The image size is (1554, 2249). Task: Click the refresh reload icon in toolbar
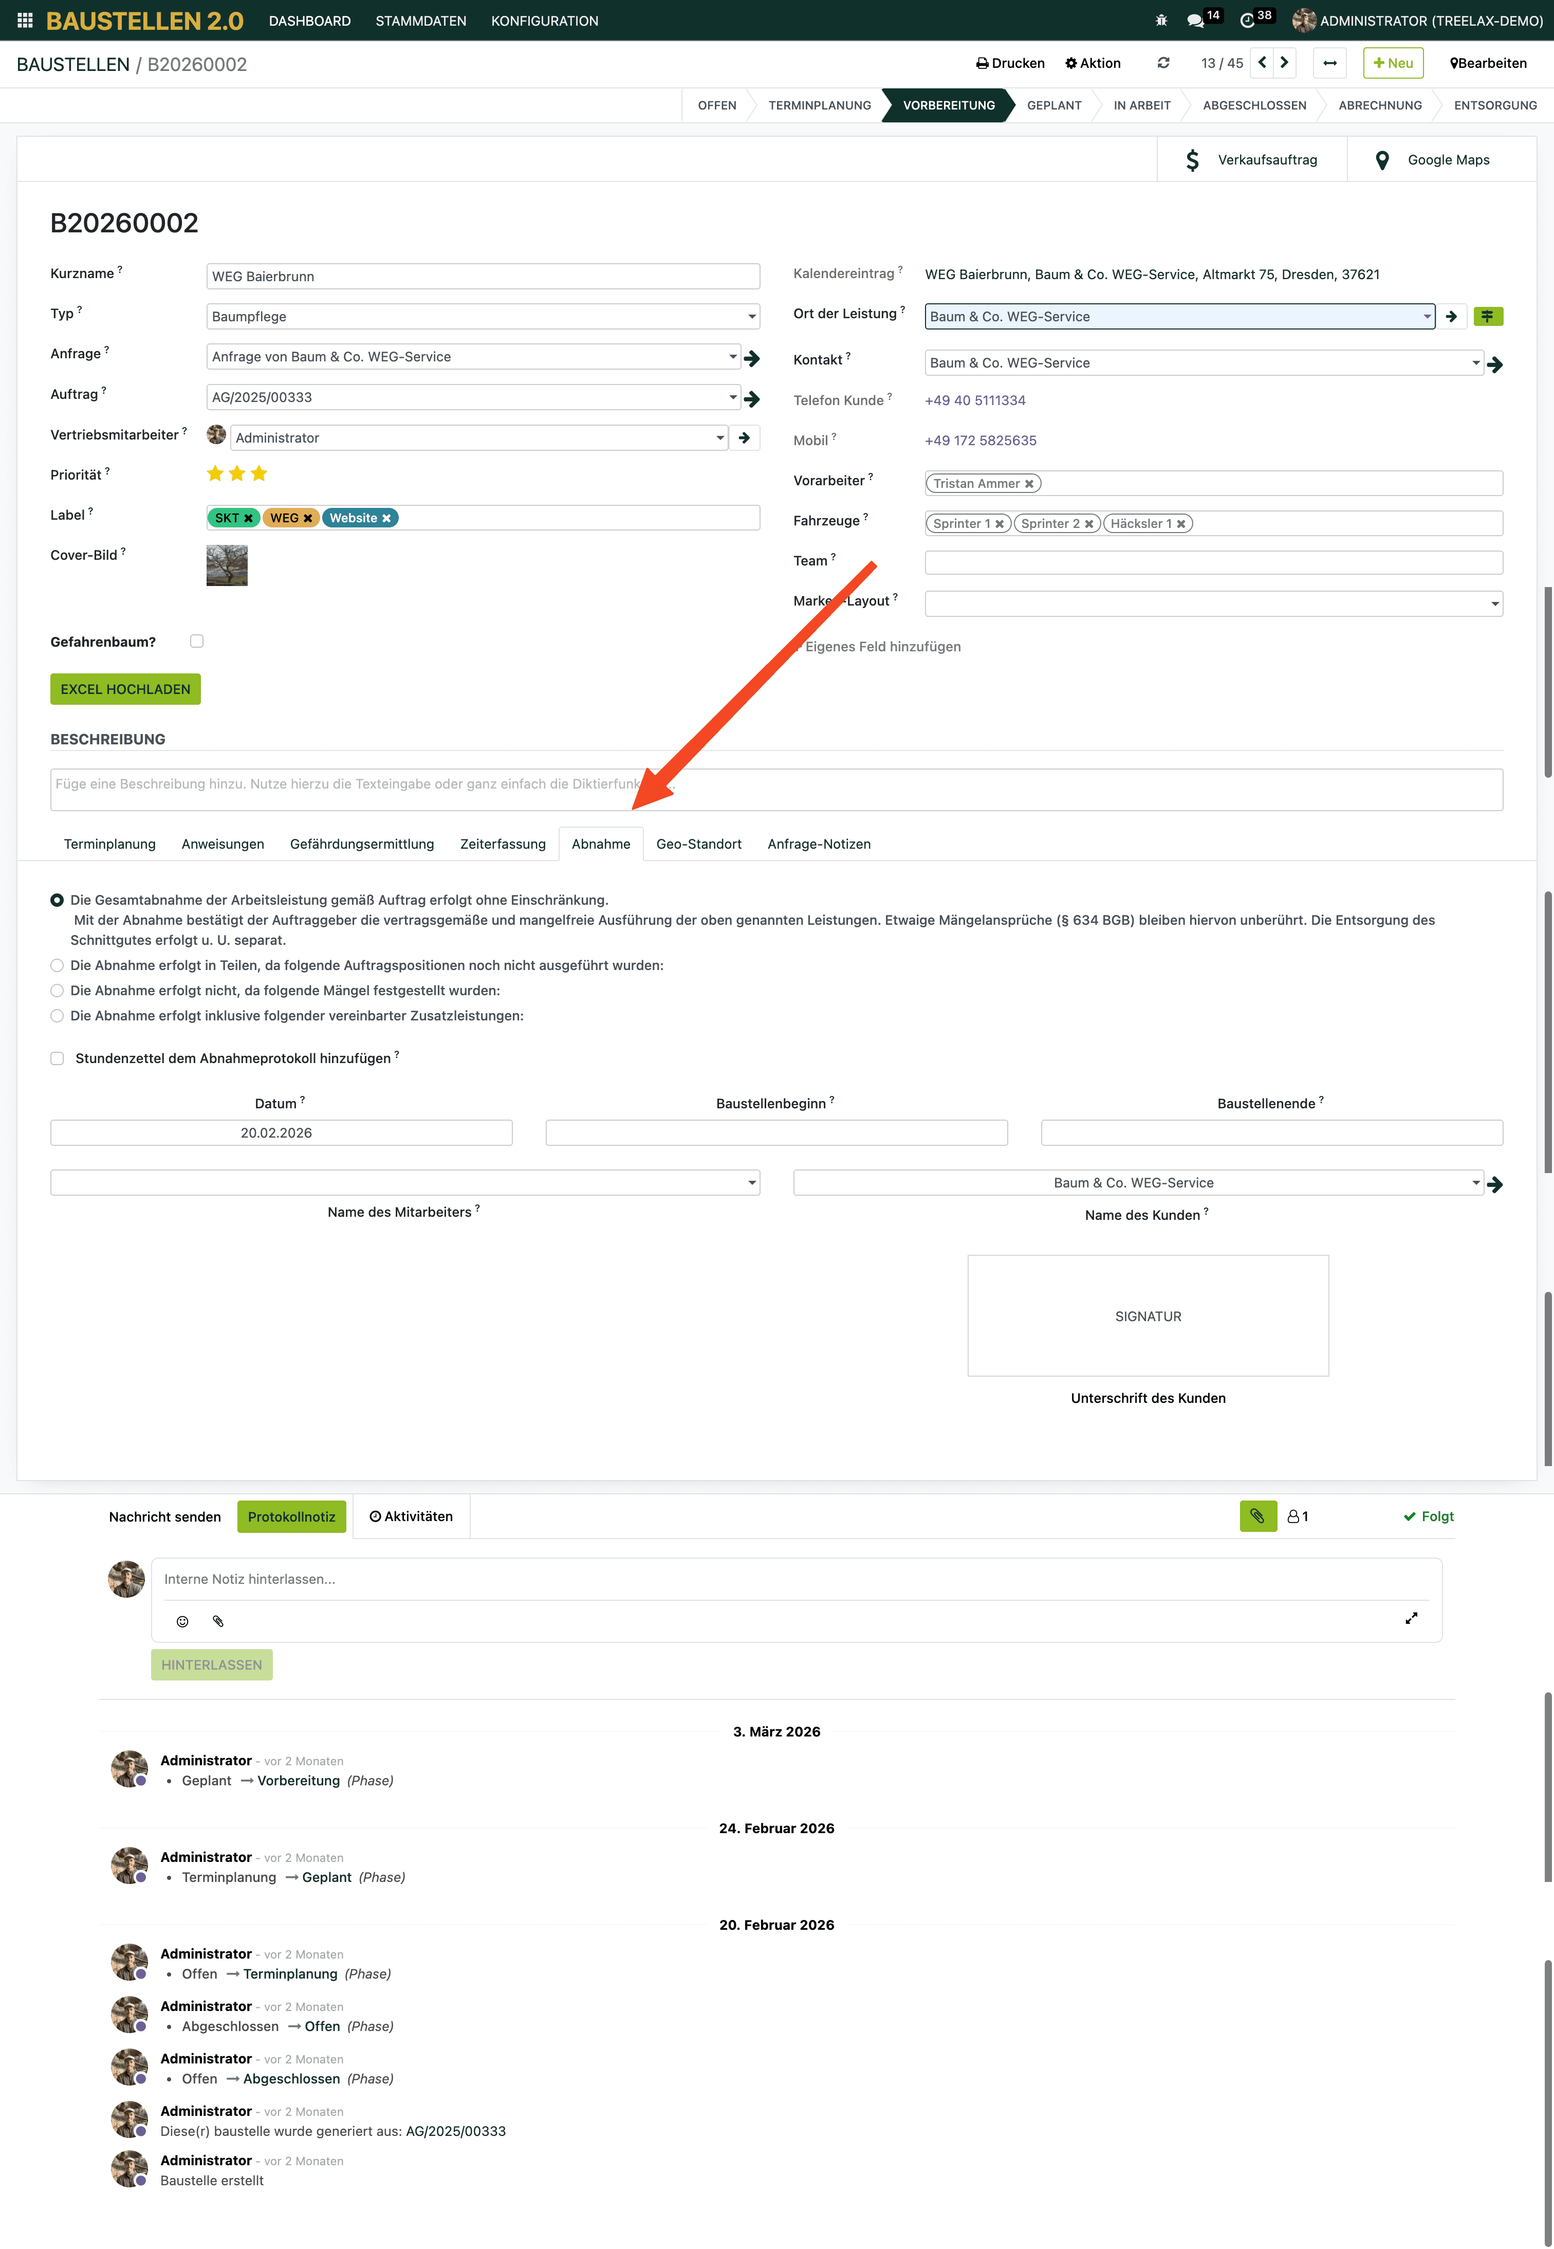click(1162, 63)
